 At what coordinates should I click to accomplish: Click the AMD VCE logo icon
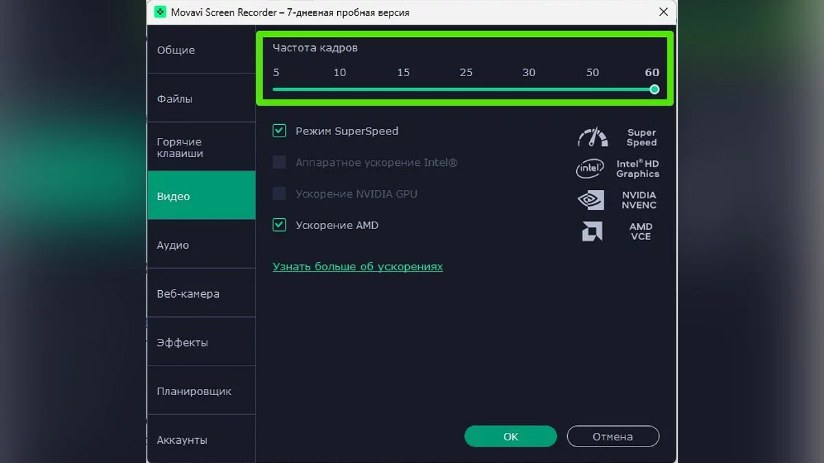(x=592, y=231)
